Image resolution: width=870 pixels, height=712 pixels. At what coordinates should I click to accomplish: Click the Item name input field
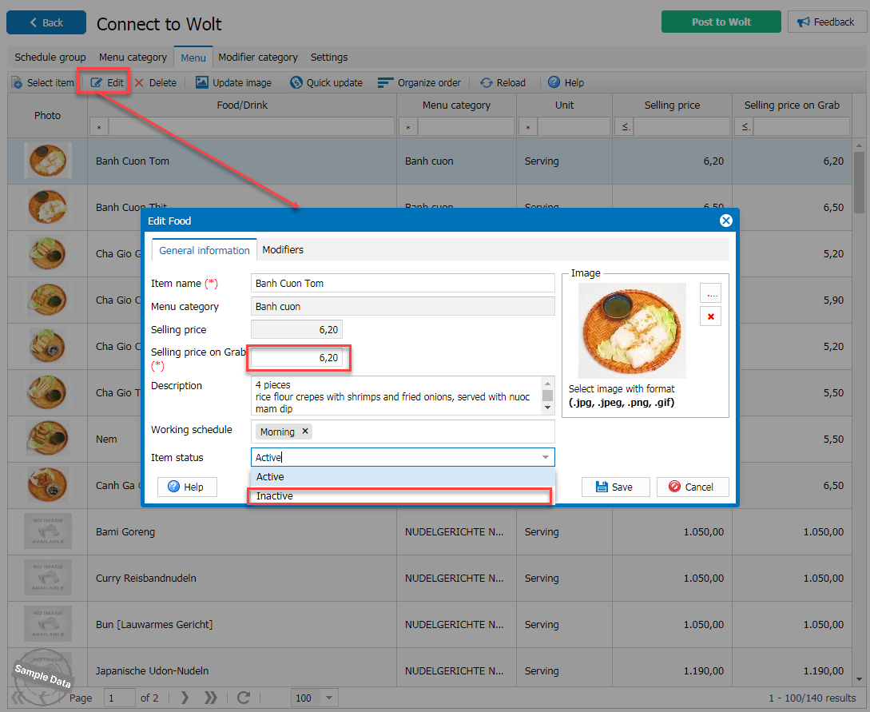403,283
